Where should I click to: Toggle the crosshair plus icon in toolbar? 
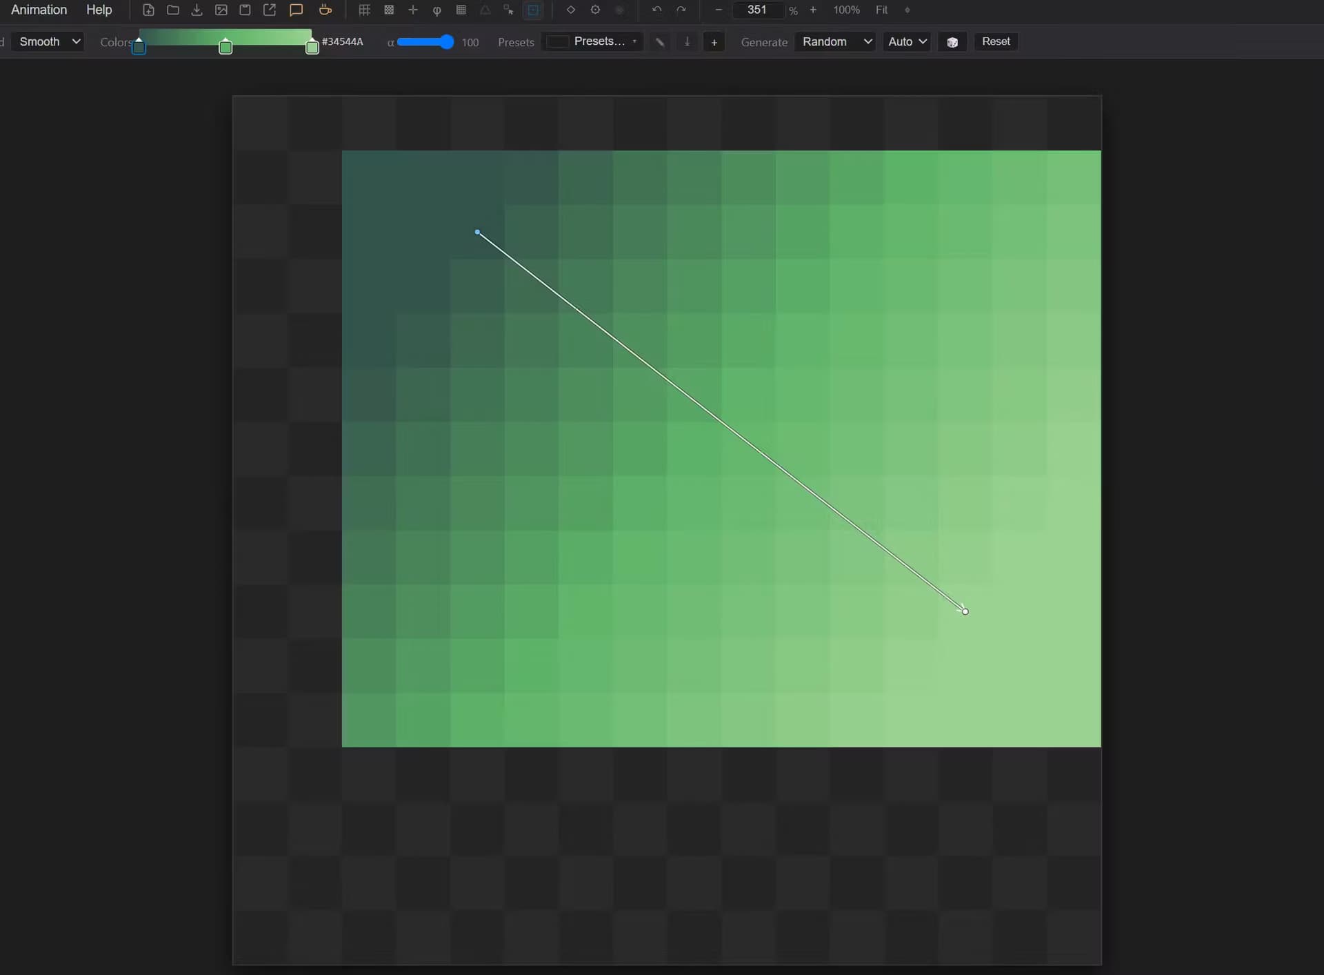pos(413,10)
